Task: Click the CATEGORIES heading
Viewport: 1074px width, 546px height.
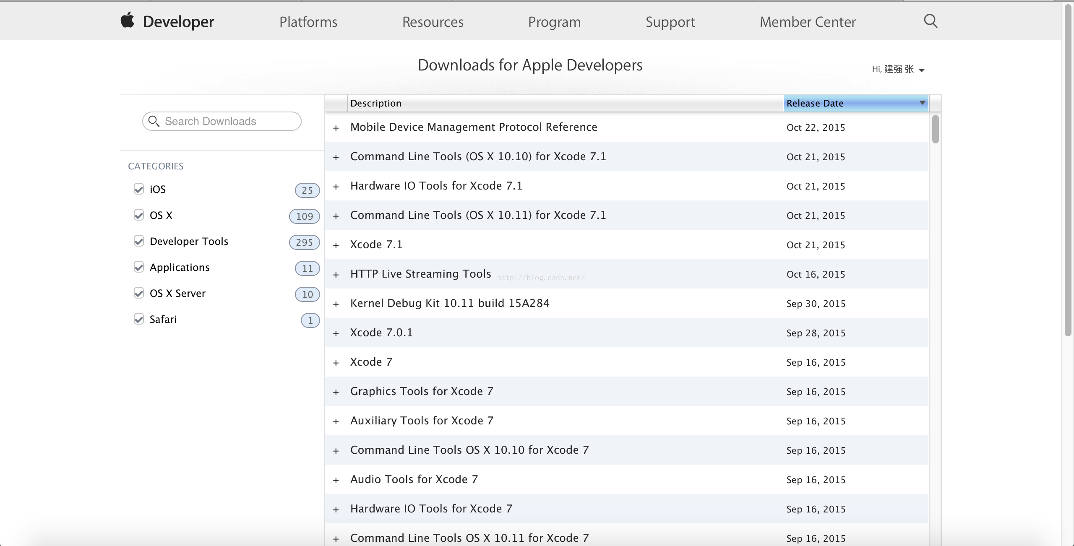Action: pos(156,166)
